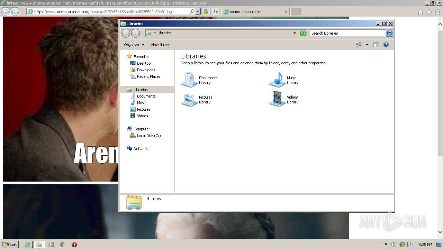Click the refresh icon next to address bar in Libraries

tap(303, 33)
